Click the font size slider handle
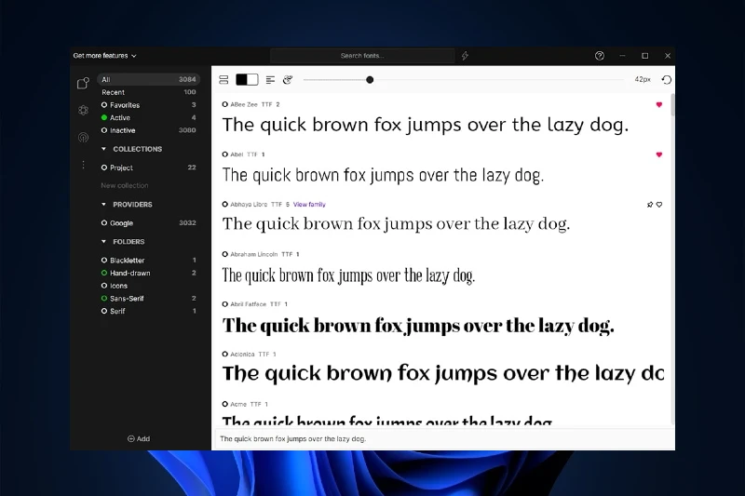The image size is (745, 496). pos(370,80)
